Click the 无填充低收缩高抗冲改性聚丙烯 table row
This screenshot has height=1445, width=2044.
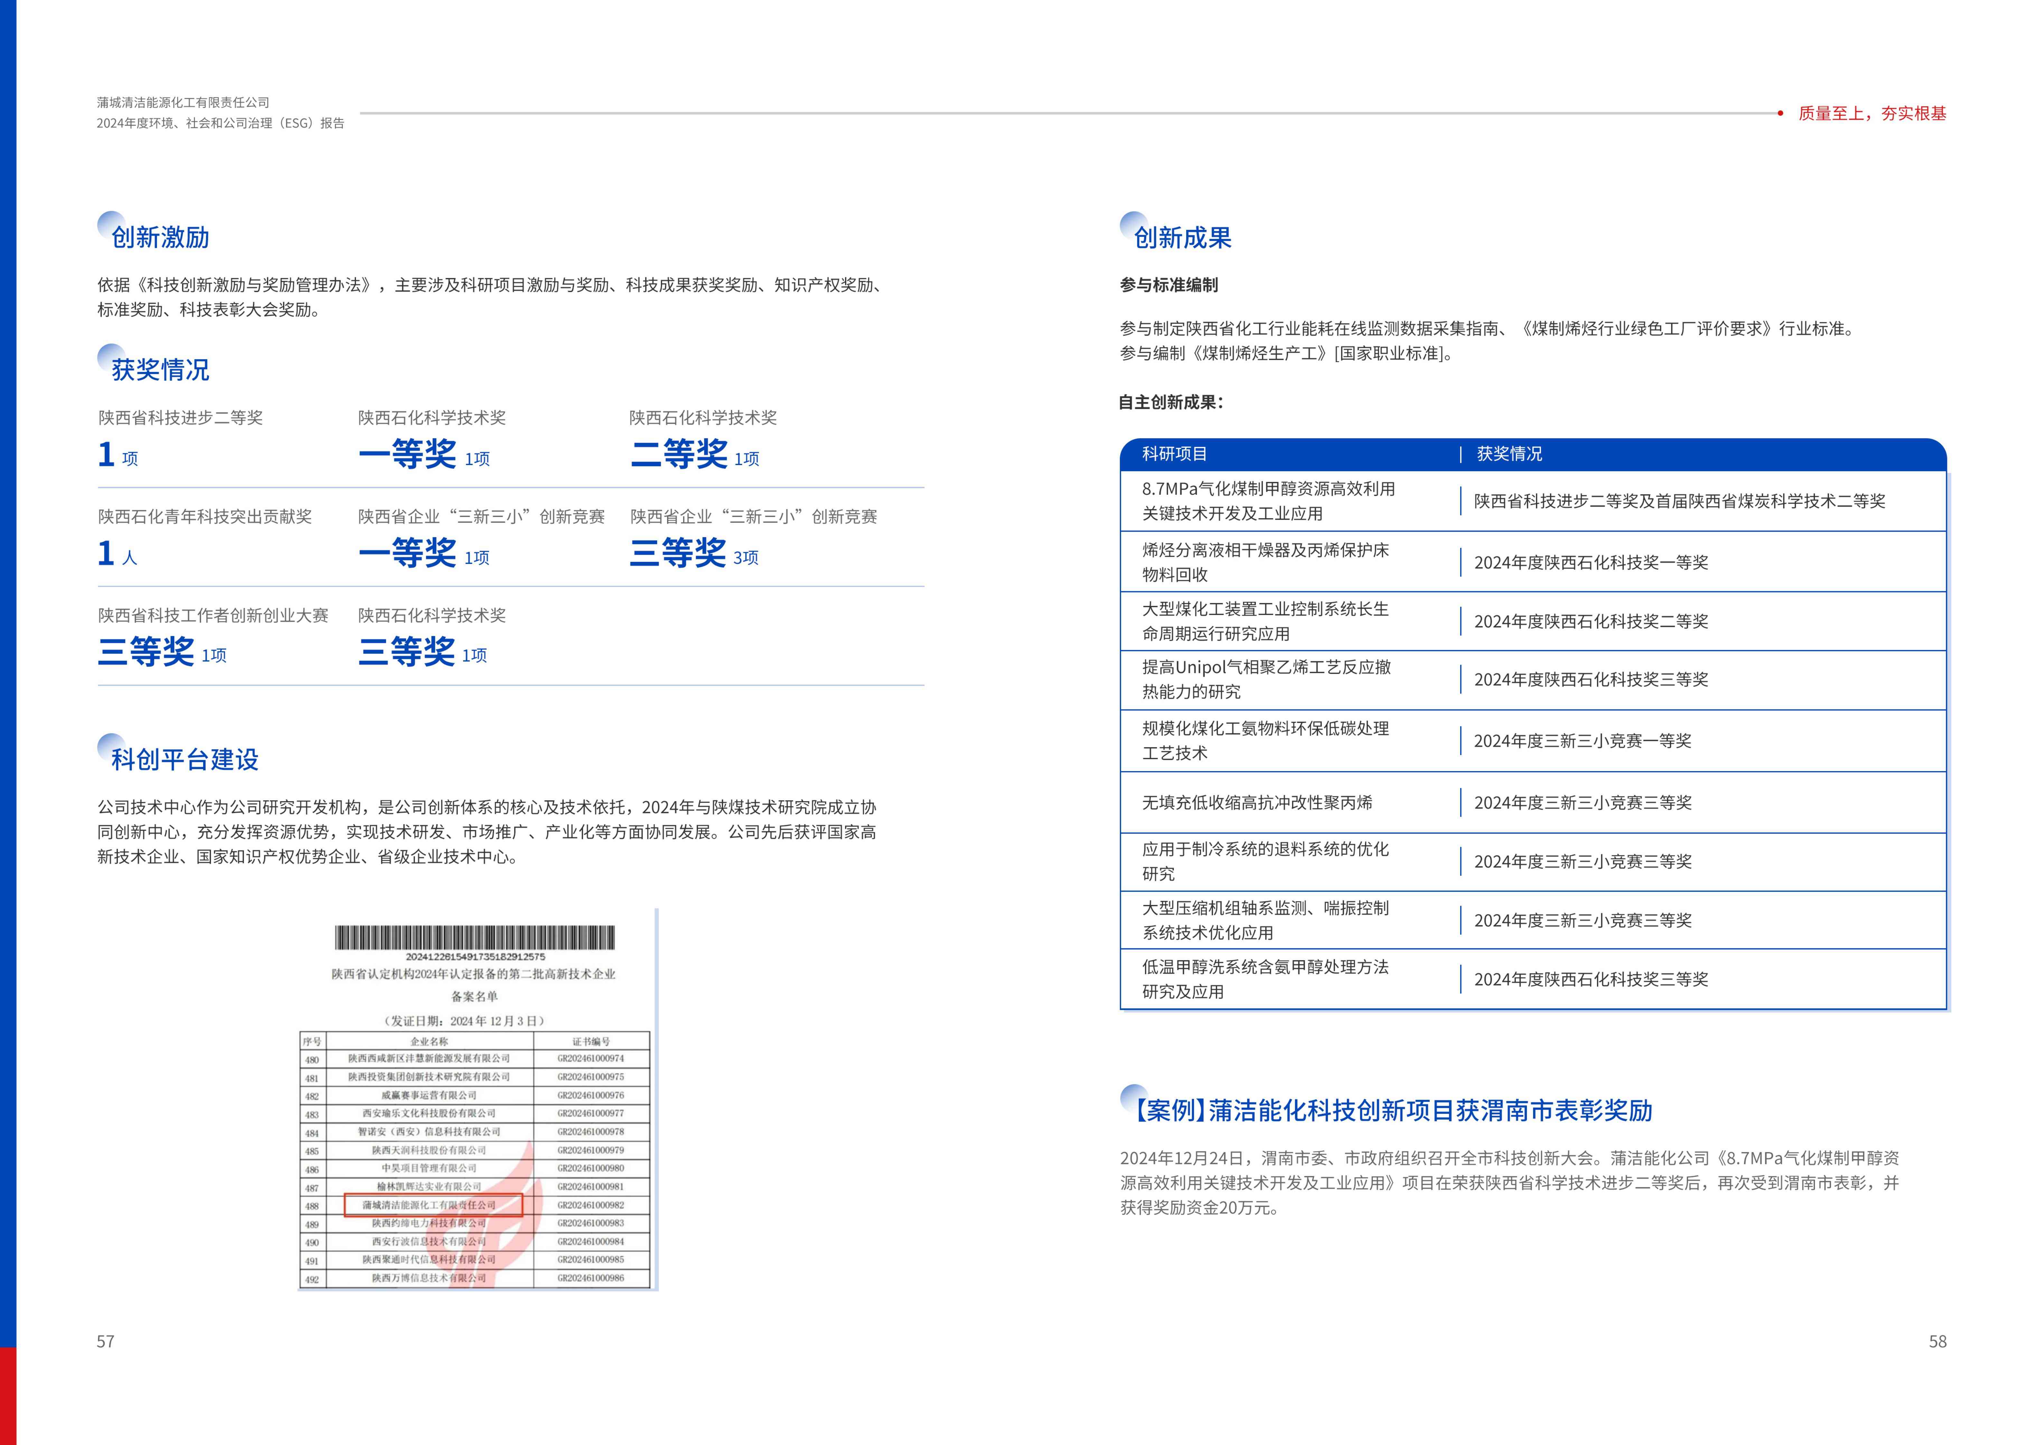1257,802
